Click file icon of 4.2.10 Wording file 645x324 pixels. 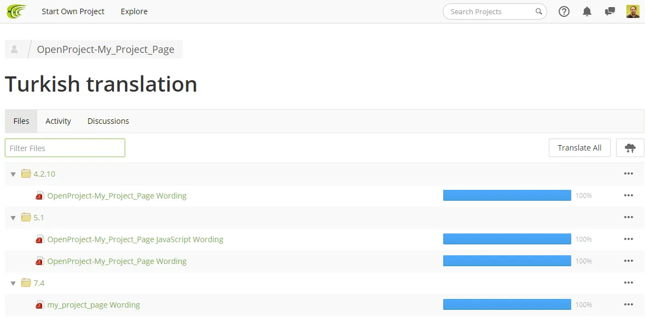[39, 195]
